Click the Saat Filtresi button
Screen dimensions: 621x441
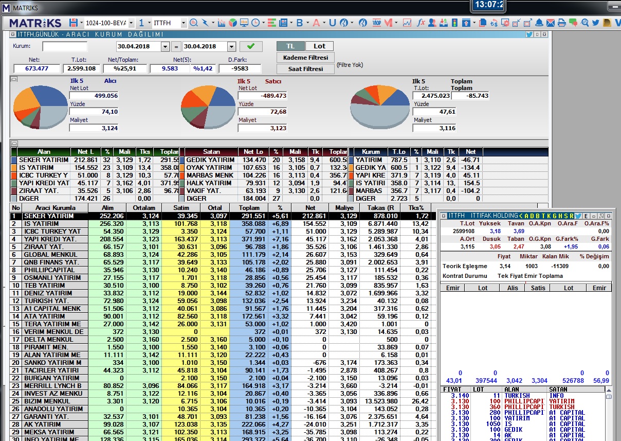tap(305, 68)
